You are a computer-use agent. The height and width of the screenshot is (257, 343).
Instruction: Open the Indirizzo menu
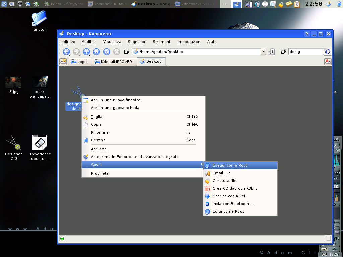click(68, 42)
